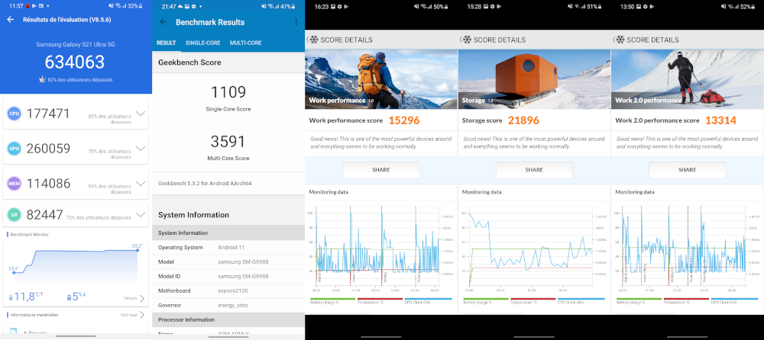The height and width of the screenshot is (340, 764).
Task: Select the RESULT tab
Action: point(166,43)
